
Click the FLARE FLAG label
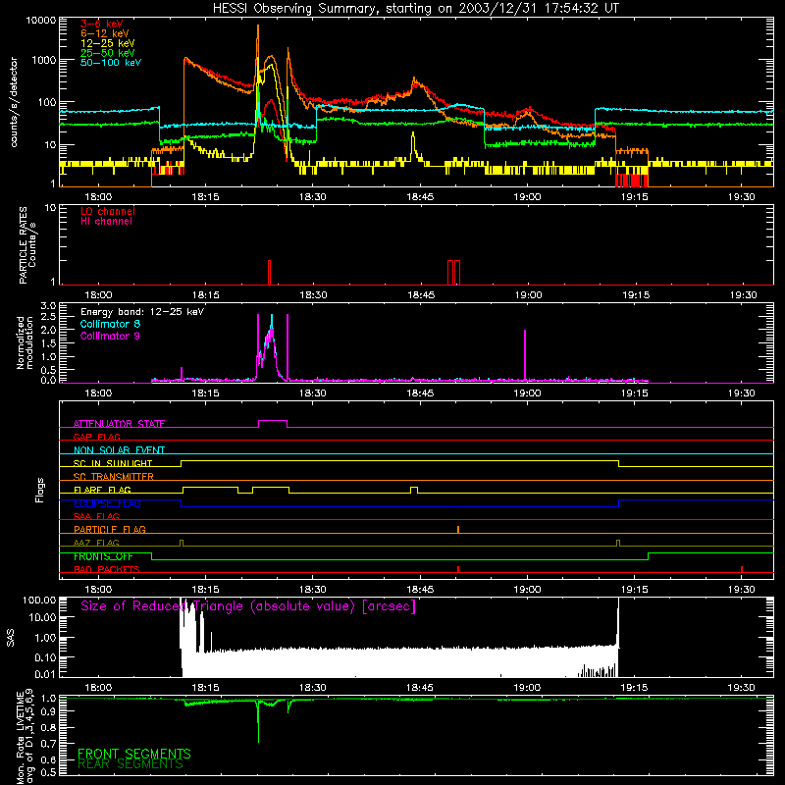(102, 490)
